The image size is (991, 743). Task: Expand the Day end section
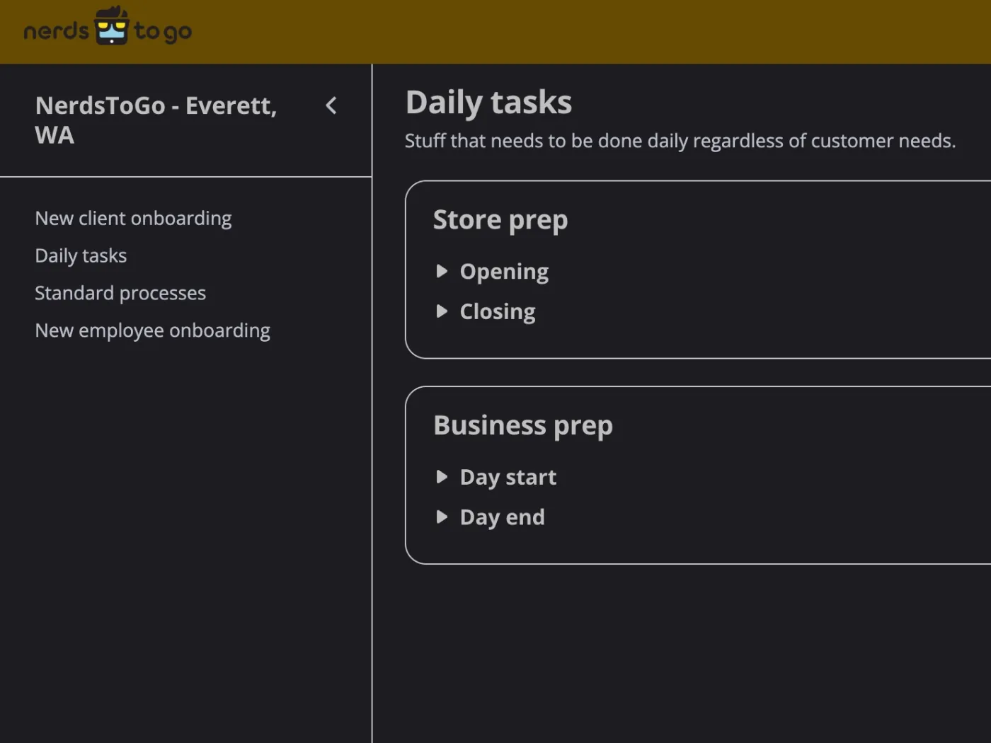coord(491,517)
